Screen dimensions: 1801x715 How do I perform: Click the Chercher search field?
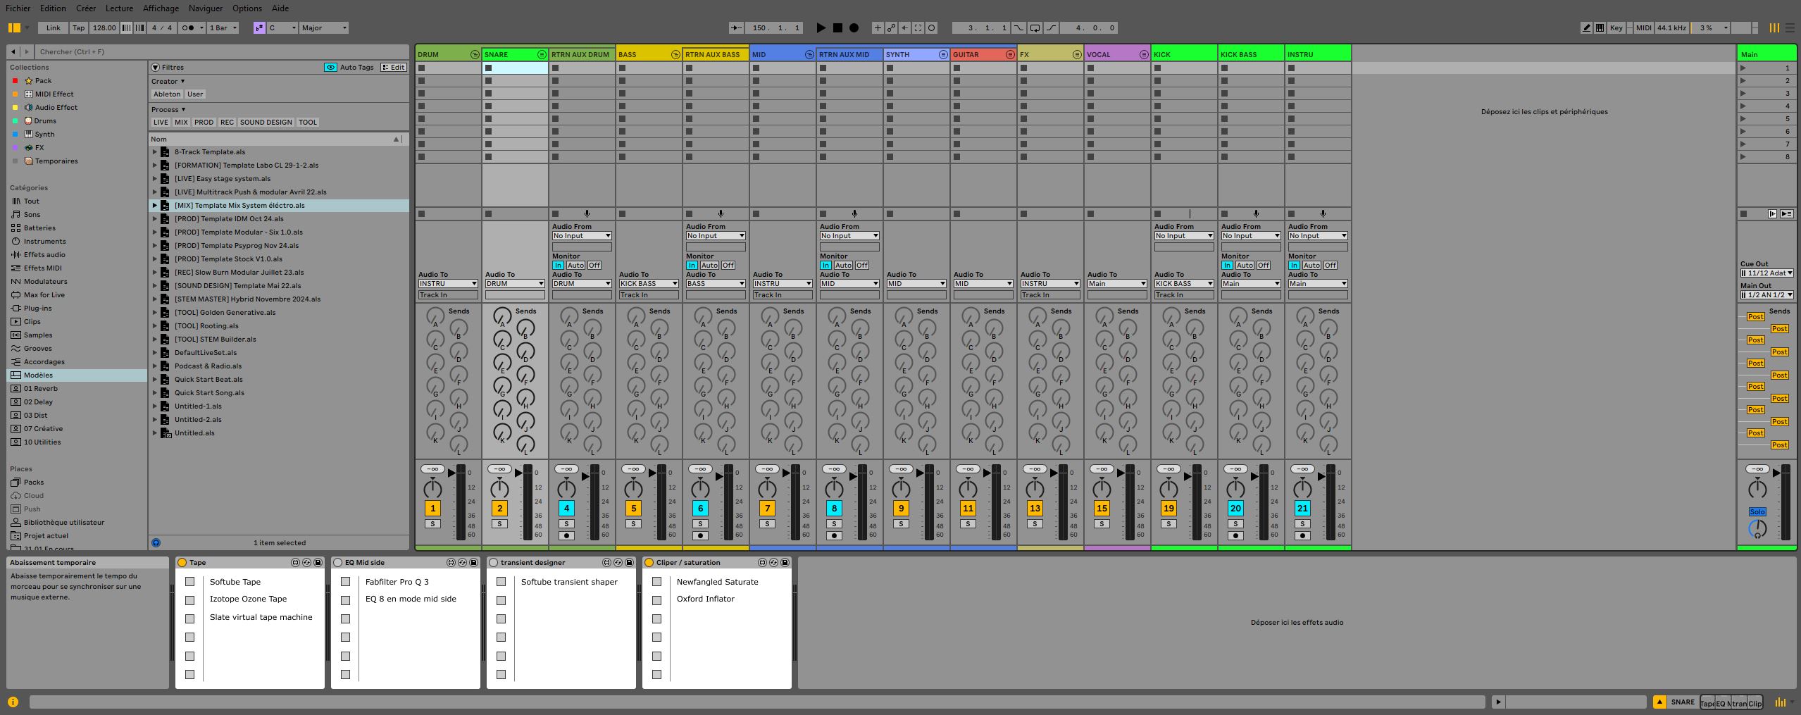[211, 52]
